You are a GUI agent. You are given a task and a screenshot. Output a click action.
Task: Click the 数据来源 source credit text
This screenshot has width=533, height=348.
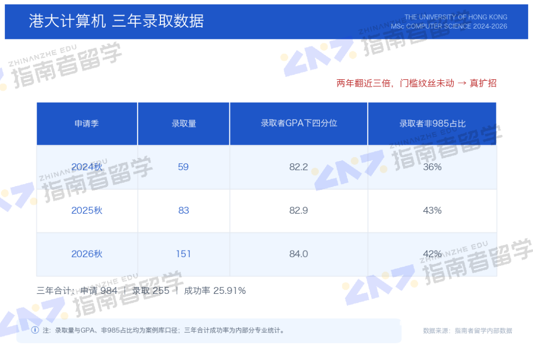(467, 330)
